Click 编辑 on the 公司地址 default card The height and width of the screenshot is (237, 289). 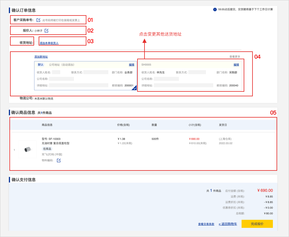click(x=131, y=65)
